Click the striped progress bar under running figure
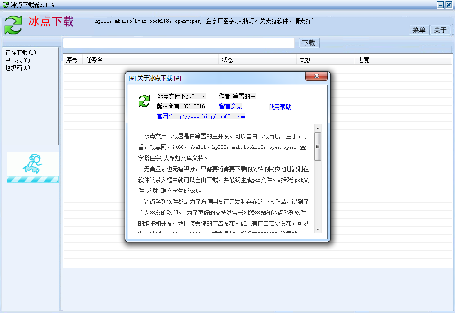The image size is (455, 313). point(33,179)
